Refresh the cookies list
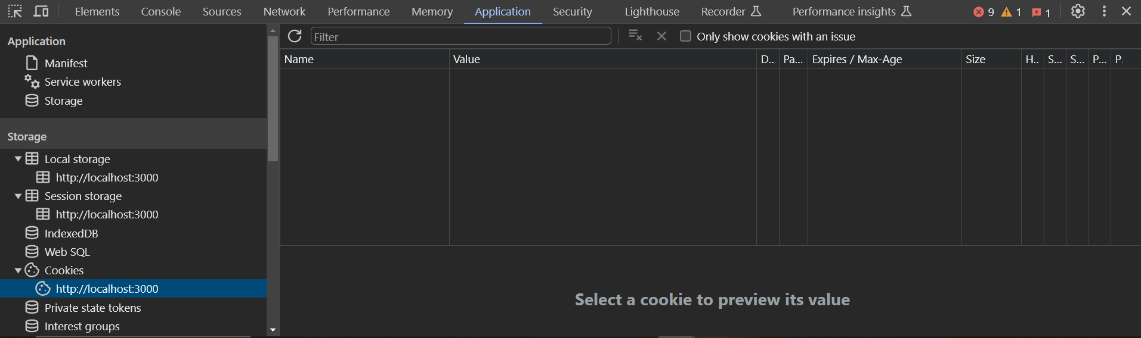Image resolution: width=1141 pixels, height=338 pixels. point(295,36)
